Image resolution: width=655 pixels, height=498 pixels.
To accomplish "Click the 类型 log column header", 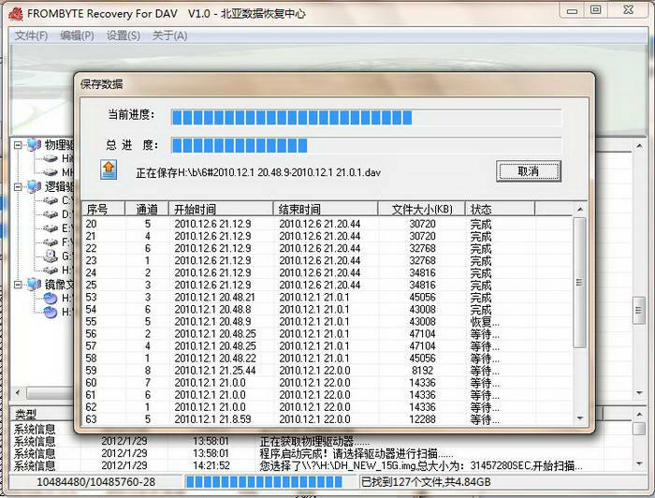I will point(42,414).
